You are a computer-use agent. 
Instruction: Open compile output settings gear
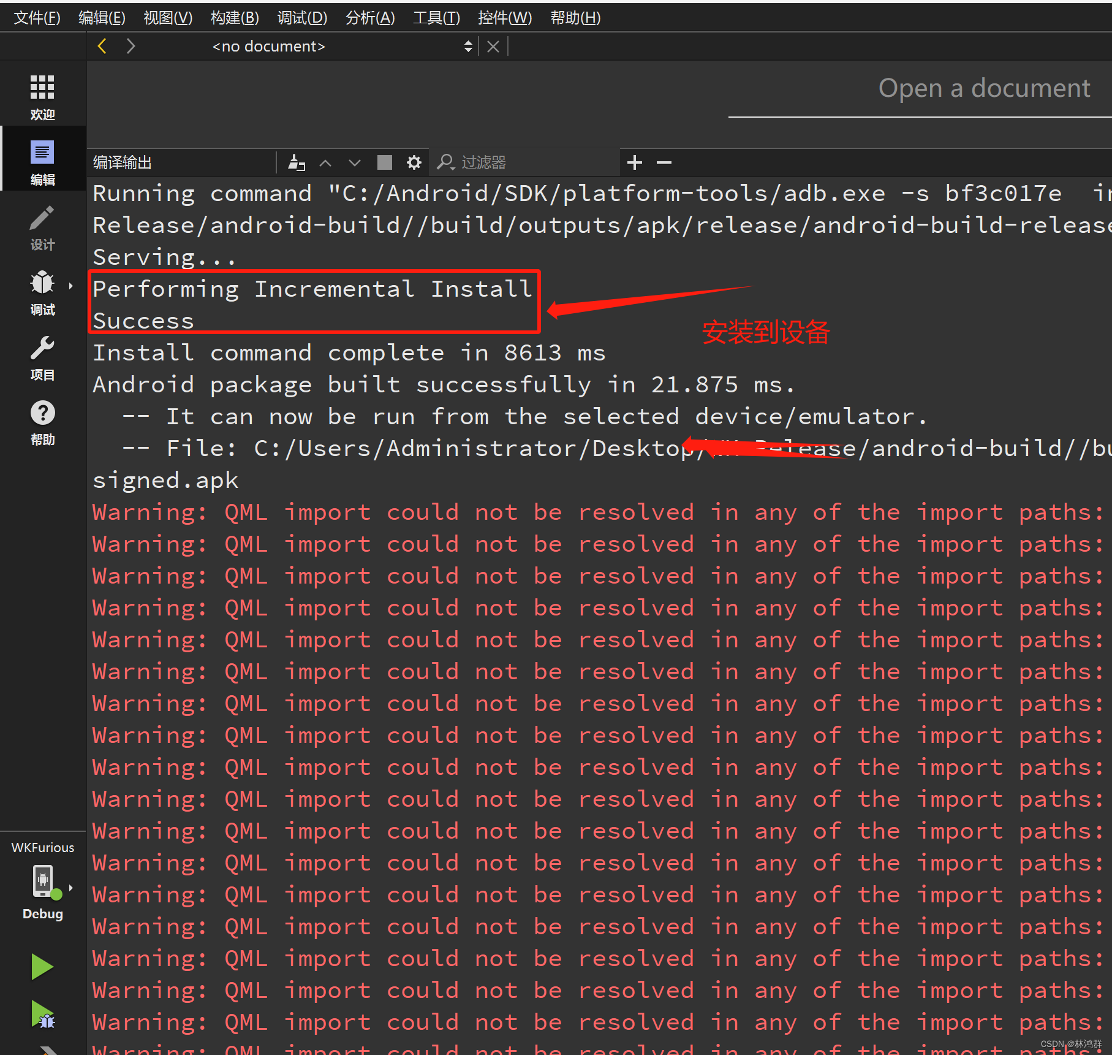(x=414, y=162)
